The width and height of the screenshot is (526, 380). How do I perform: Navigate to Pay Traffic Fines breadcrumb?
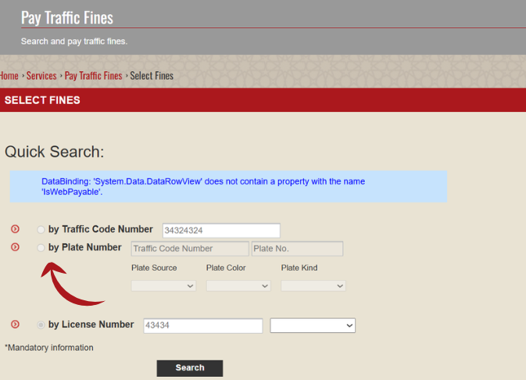tap(93, 76)
